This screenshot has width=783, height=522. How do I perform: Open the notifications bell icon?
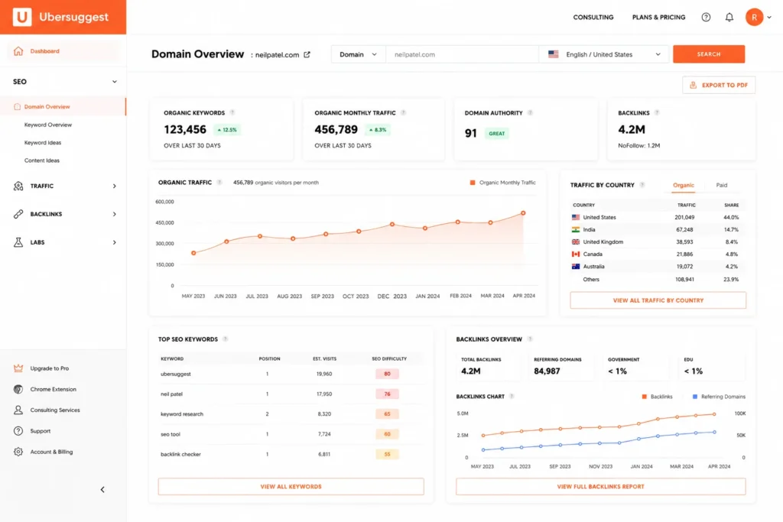pyautogui.click(x=729, y=17)
